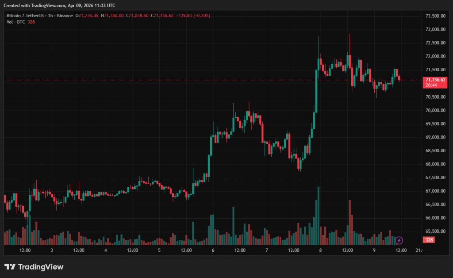Click the 70,000.00 price axis label
453x278 pixels.
(435, 110)
